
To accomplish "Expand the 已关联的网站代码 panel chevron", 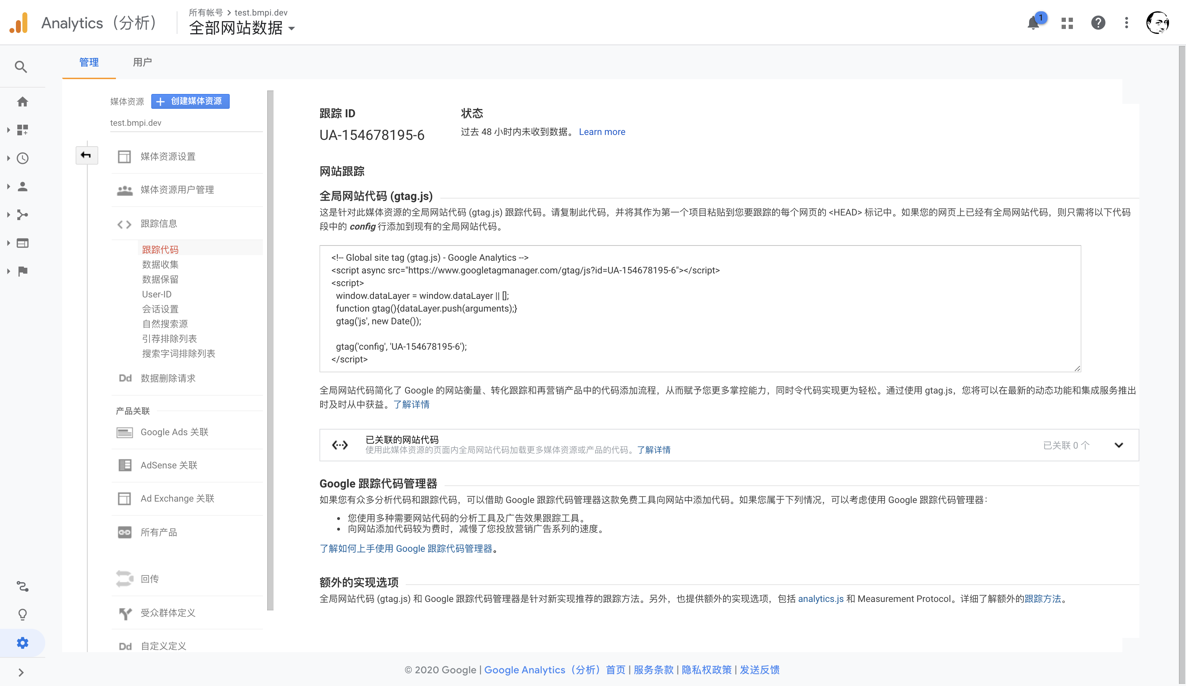I will (1119, 445).
